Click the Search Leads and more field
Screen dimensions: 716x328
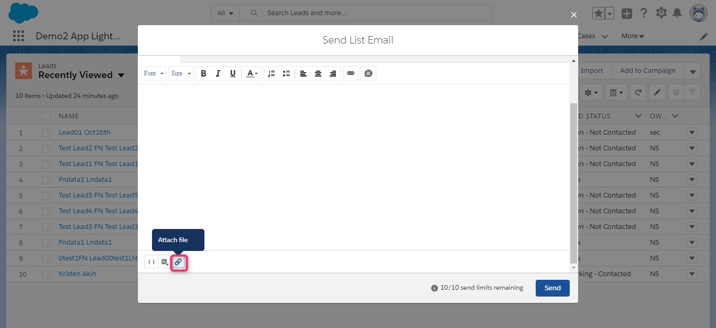click(x=366, y=13)
